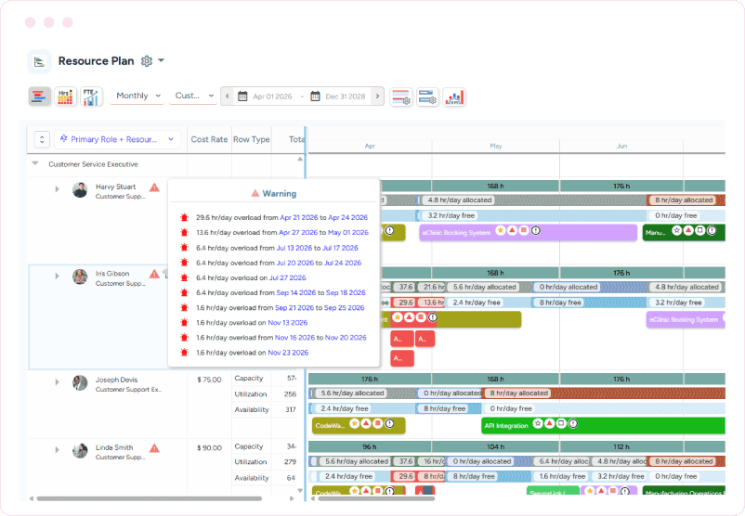This screenshot has height=516, width=745.
Task: Click Harvy Stuart's warning triangle icon
Action: pos(154,187)
